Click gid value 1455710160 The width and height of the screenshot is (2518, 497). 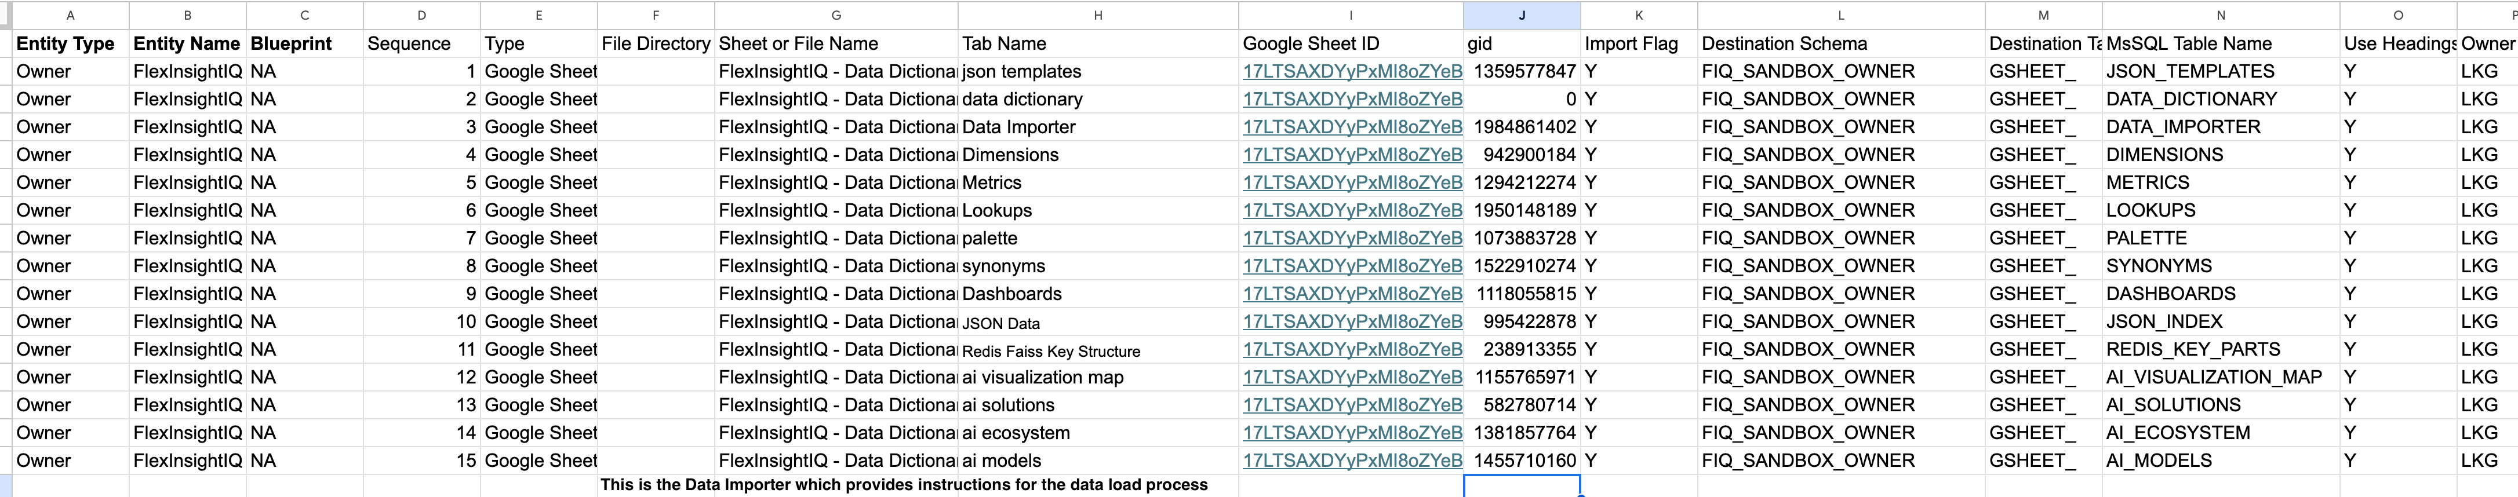(1522, 461)
